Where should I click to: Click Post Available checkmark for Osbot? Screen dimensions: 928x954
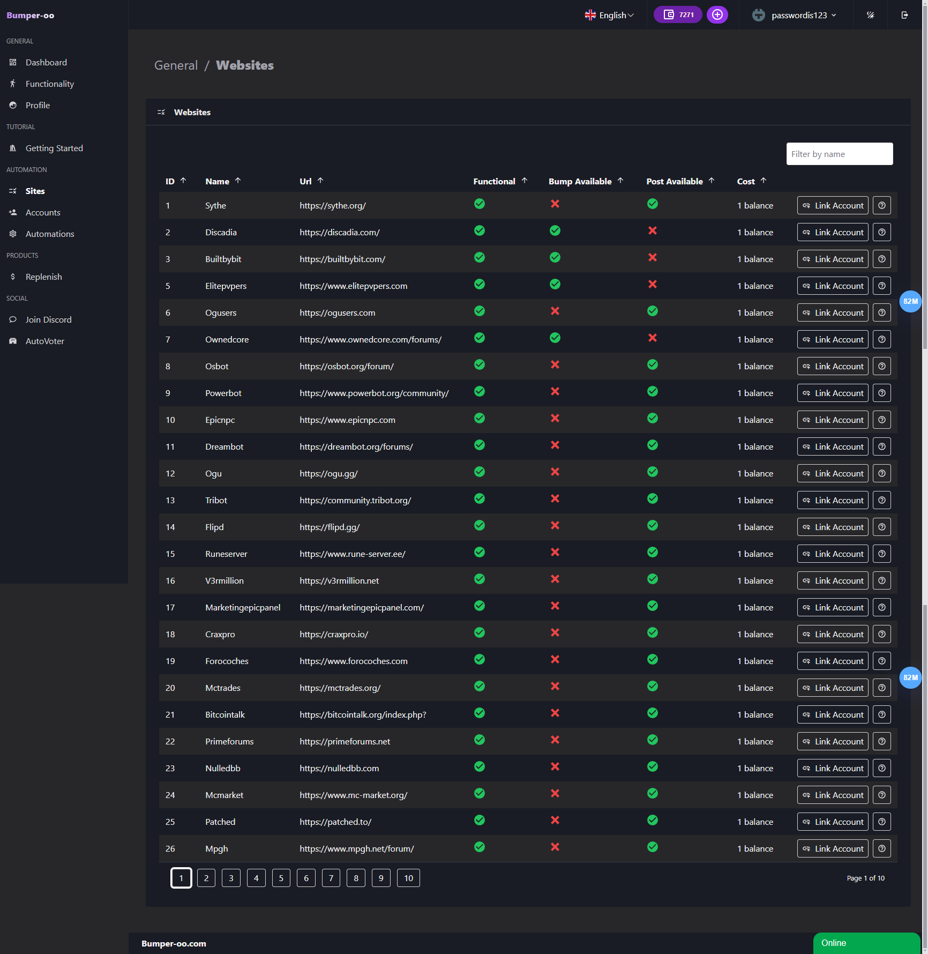click(x=653, y=364)
